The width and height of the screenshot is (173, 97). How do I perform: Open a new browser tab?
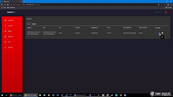[x=24, y=1]
